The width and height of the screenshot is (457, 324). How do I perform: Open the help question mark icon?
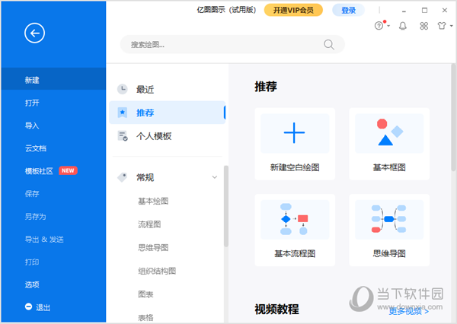click(x=379, y=26)
